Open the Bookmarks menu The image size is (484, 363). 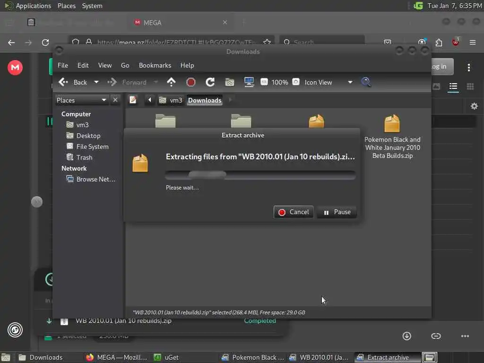pos(155,65)
